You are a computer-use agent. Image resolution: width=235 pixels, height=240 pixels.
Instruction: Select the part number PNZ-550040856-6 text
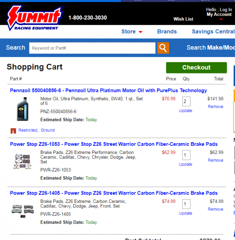pyautogui.click(x=58, y=111)
